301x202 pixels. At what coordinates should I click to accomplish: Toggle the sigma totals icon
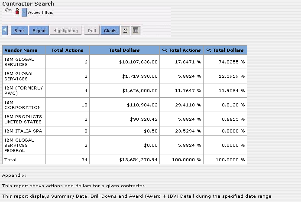click(125, 30)
